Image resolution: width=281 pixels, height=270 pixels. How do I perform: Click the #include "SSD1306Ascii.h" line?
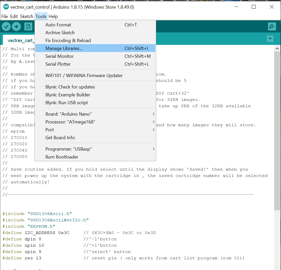[37, 214]
